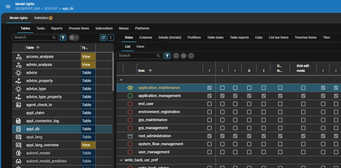Refresh the table list
Viewport: 341px width, 168px height.
point(103,38)
